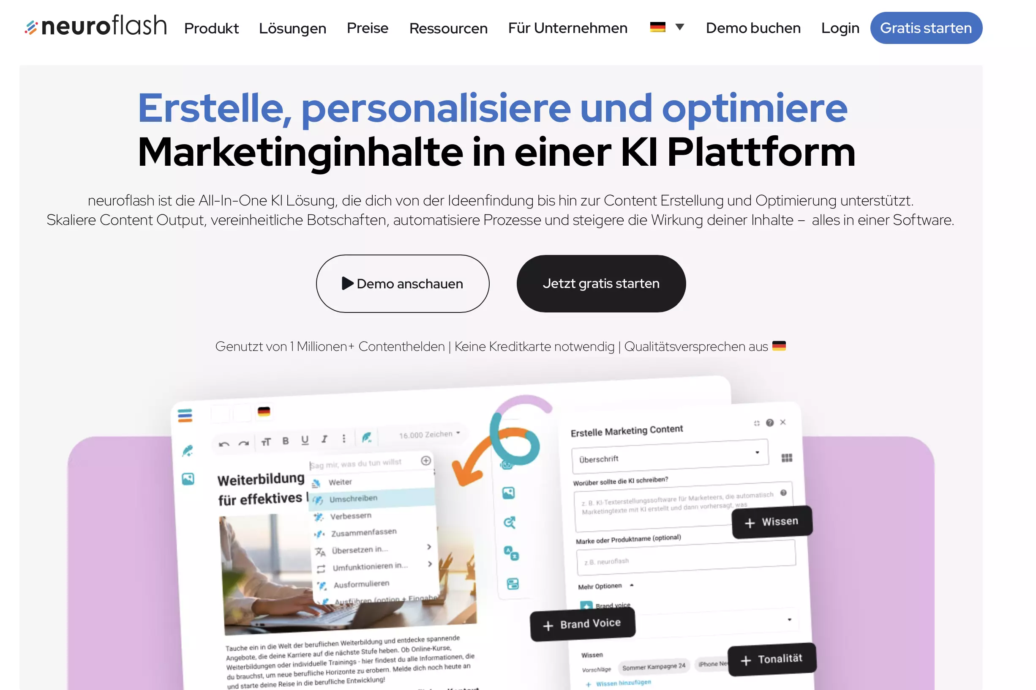This screenshot has height=690, width=1036.
Task: Select the Lösungen menu item
Action: 292,28
